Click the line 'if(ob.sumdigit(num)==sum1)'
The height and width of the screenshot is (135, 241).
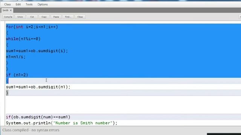coord(38,117)
